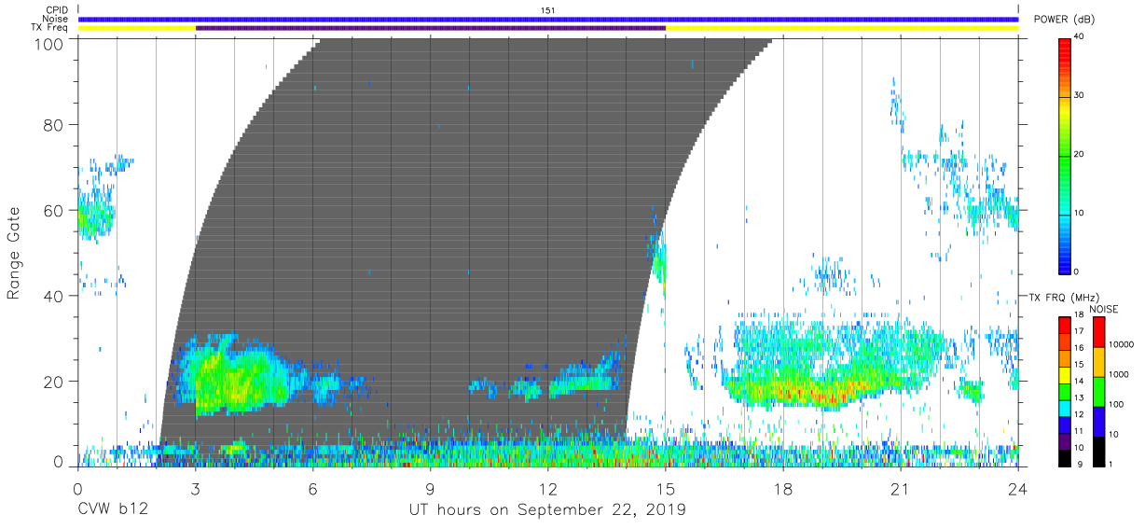1145x529 pixels.
Task: Click the CPID label at top left
Action: tap(57, 10)
